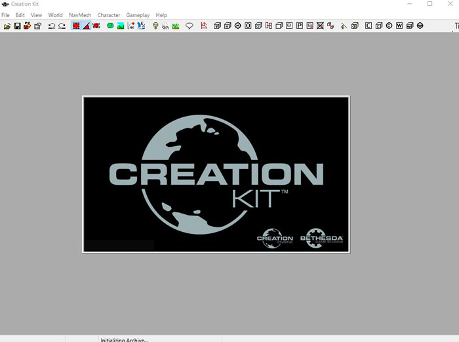Click the cube icon labeled W
The height and width of the screenshot is (342, 459).
[x=410, y=26]
